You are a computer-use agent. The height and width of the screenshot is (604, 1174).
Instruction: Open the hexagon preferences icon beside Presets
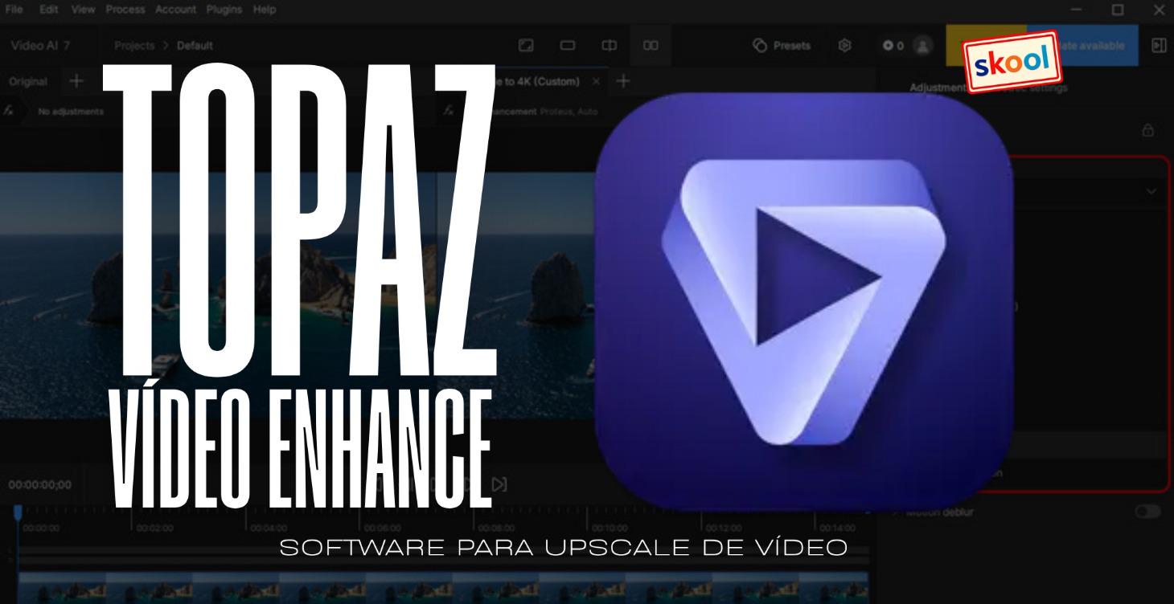coord(845,46)
